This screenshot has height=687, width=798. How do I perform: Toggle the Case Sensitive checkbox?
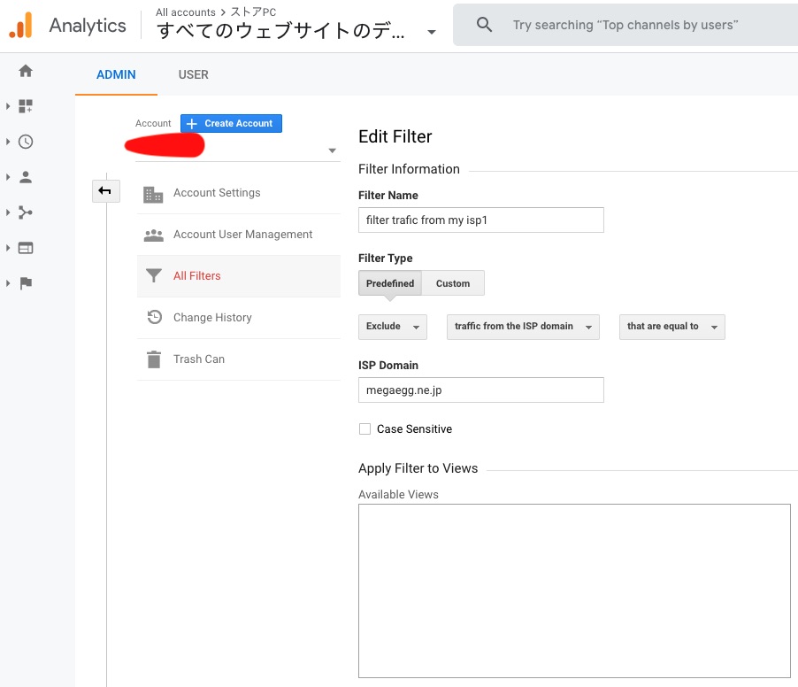pyautogui.click(x=364, y=429)
